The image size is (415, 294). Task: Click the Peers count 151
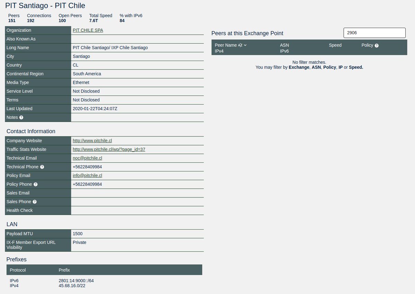[12, 20]
